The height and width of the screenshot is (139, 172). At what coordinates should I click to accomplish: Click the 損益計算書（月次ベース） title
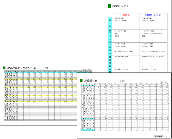22,68
